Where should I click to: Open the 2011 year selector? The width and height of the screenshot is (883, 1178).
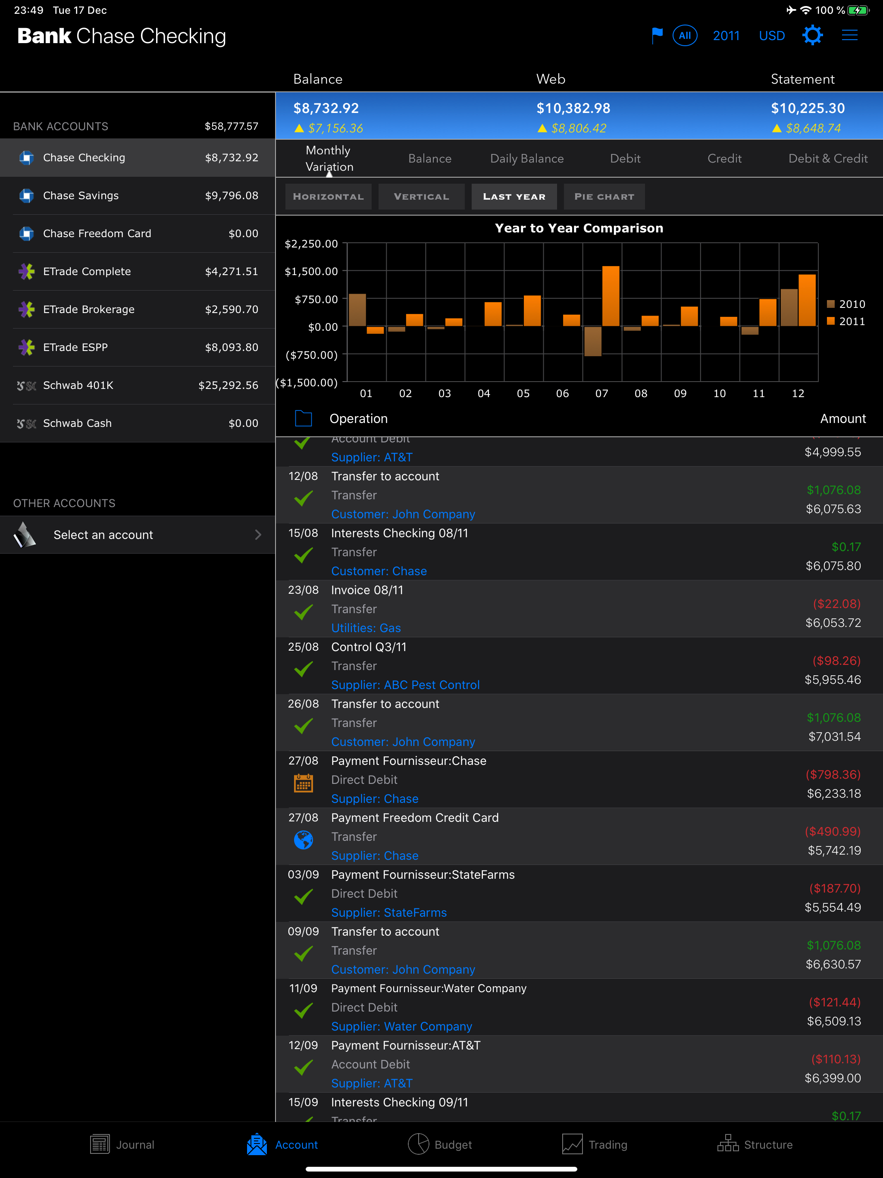coord(726,36)
